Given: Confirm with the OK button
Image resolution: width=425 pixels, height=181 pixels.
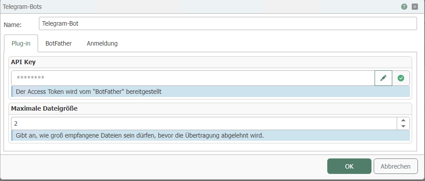Looking at the screenshot, I should (349, 166).
